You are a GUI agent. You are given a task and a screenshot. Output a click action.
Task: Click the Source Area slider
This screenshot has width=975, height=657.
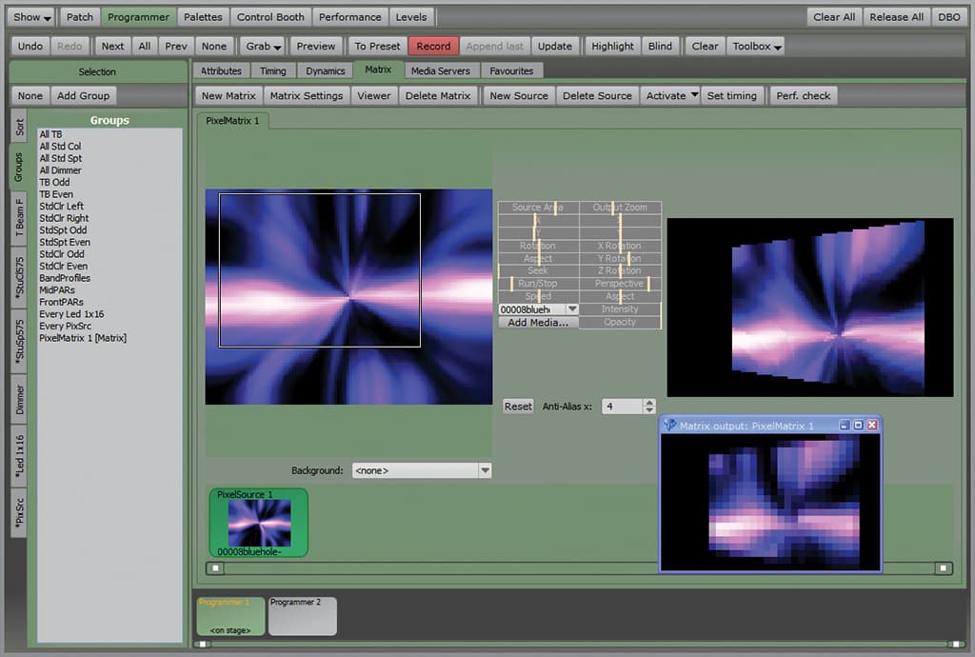coord(539,208)
